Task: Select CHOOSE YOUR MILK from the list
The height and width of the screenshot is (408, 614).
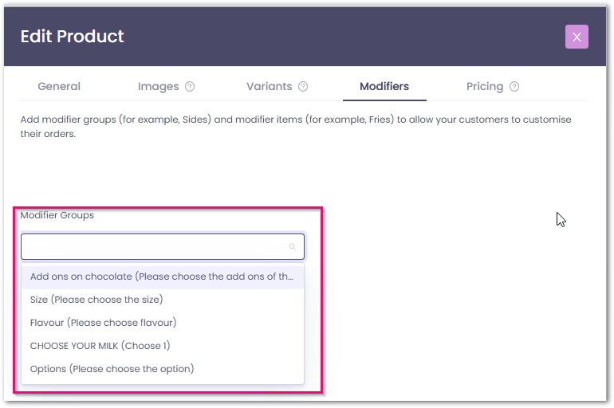Action: tap(100, 346)
